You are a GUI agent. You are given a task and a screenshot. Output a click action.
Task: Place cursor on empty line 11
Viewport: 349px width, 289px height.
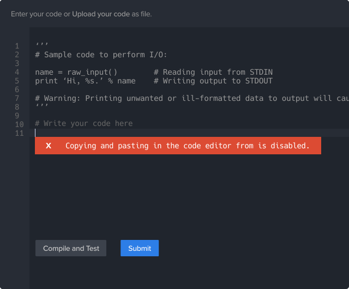click(189, 133)
